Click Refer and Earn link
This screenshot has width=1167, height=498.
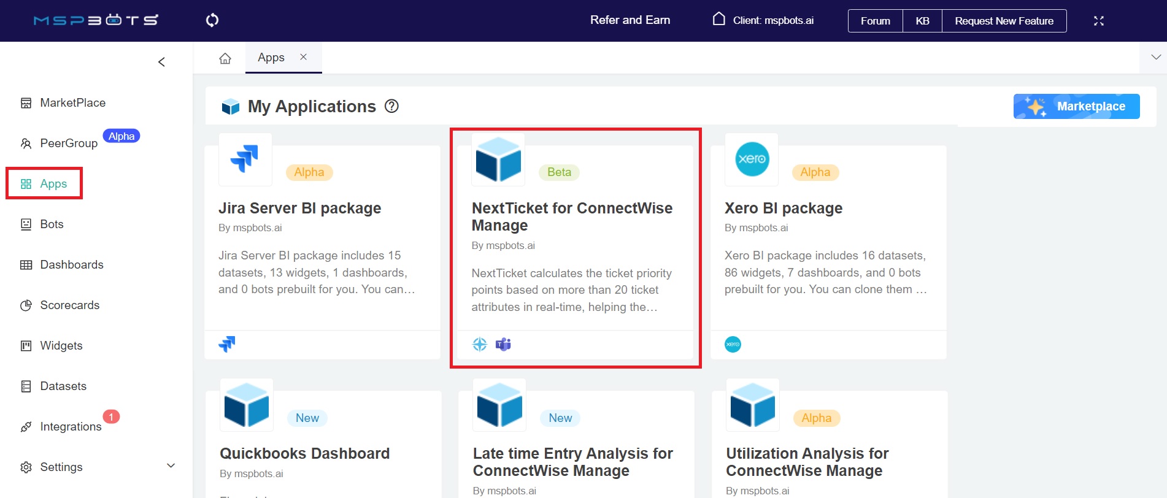tap(630, 20)
